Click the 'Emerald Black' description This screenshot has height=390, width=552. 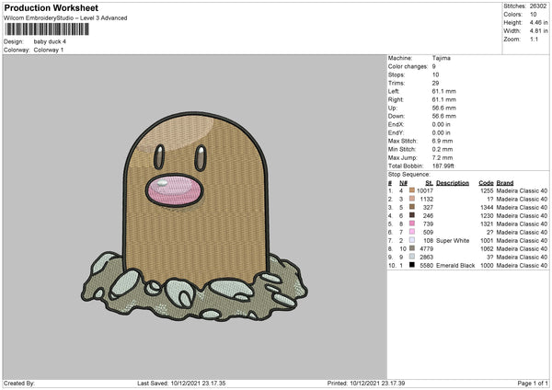pyautogui.click(x=455, y=266)
